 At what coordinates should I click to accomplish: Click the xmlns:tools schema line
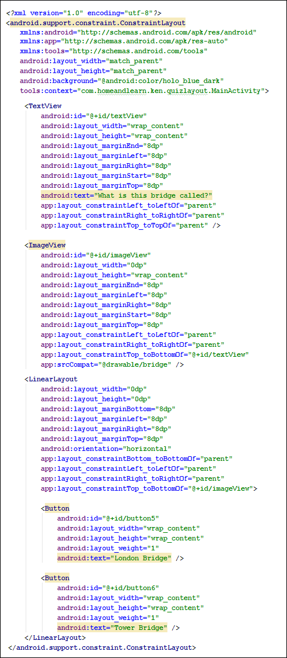pyautogui.click(x=114, y=51)
